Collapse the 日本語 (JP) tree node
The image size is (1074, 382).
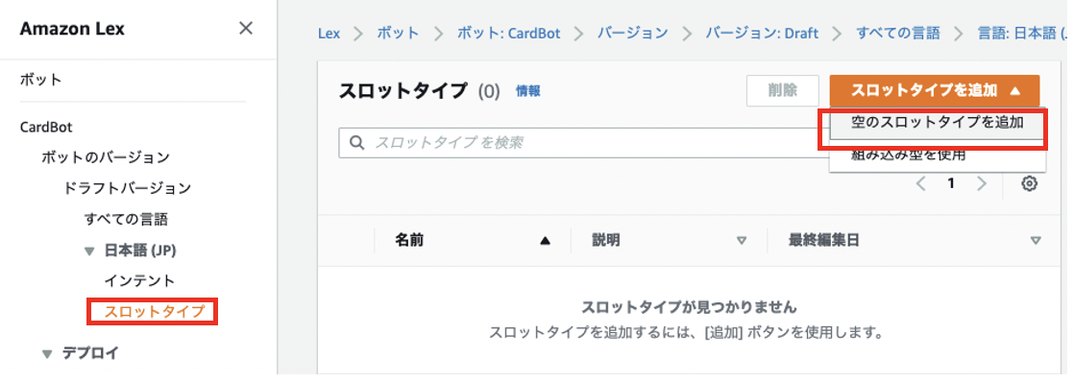coord(88,251)
